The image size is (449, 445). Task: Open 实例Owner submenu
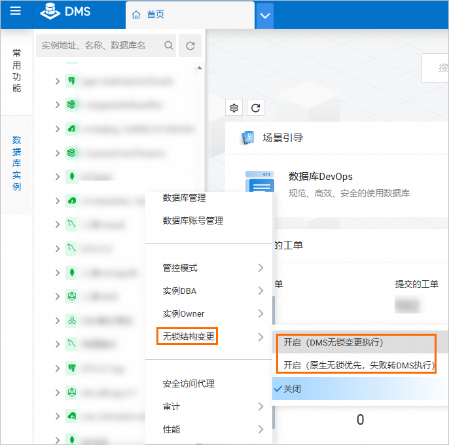(x=209, y=314)
